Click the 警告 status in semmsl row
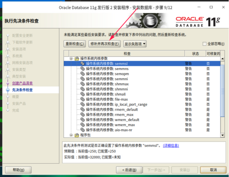Viewport: 229px width, 177px height. click(x=188, y=63)
